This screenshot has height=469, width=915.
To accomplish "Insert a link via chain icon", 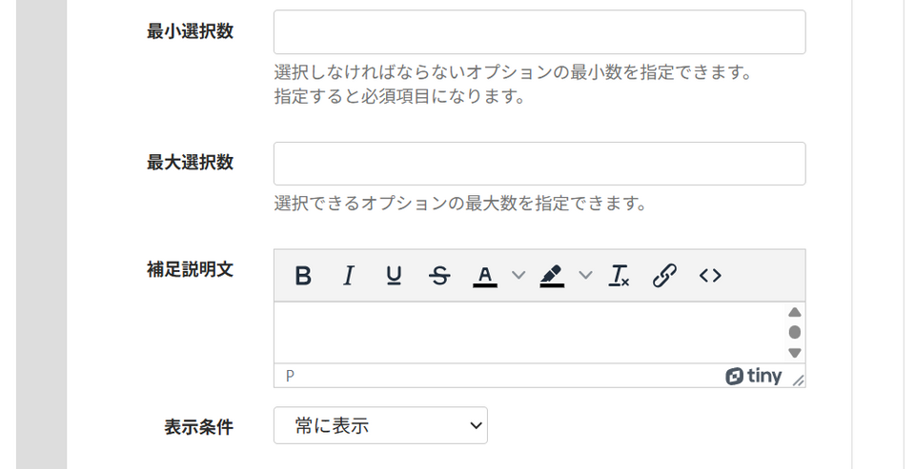I will [664, 276].
